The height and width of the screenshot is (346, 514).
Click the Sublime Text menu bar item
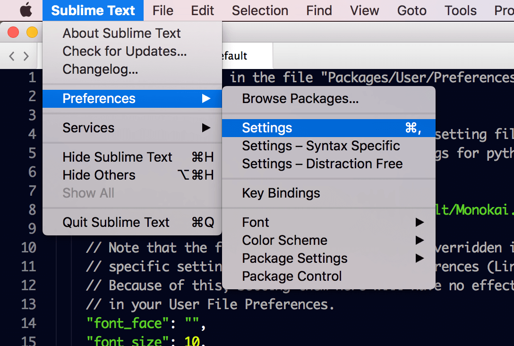(93, 10)
